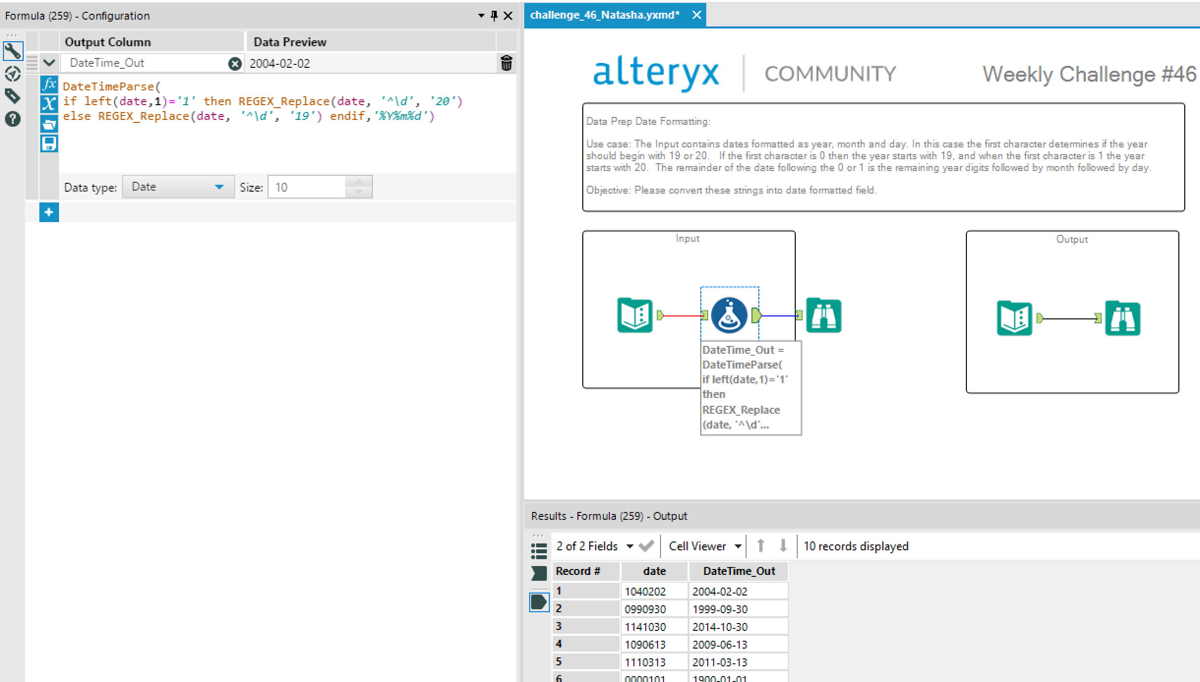This screenshot has width=1200, height=682.
Task: Increase the Size stepper value
Action: [359, 182]
